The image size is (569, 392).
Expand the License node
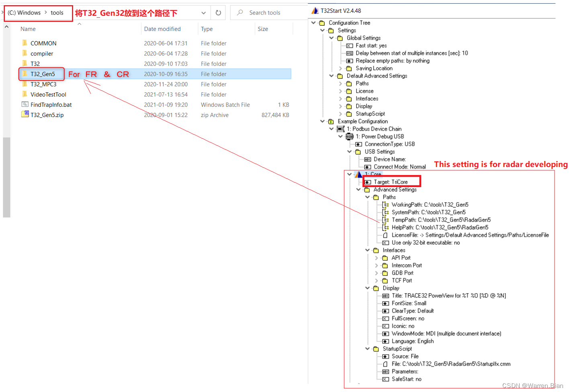coord(341,91)
